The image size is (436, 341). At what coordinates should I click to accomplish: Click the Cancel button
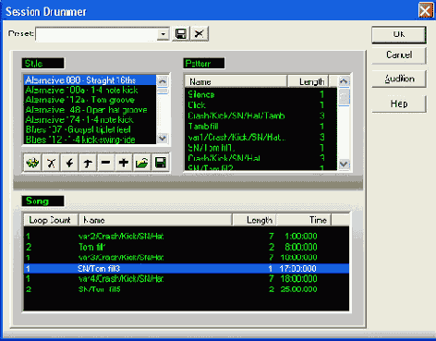tap(399, 55)
